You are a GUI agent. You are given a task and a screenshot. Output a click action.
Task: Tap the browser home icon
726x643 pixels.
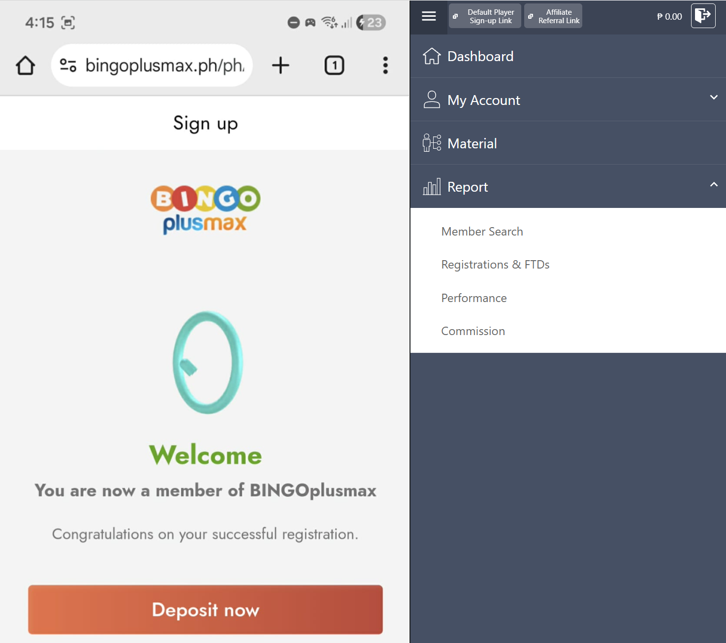click(26, 66)
